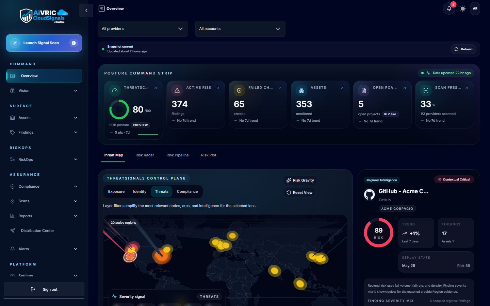
Task: Click the Assets cubes icon
Action: [x=301, y=90]
